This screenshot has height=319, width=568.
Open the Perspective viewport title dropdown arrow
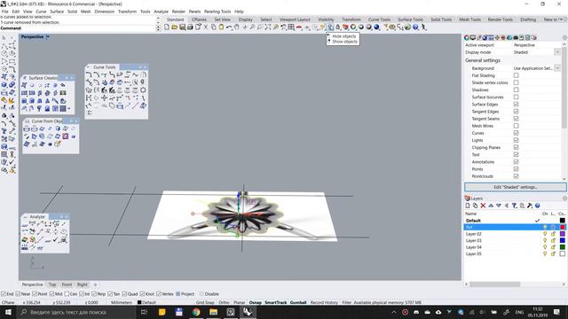48,37
